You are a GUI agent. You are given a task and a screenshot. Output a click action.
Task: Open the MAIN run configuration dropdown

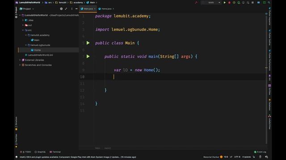tap(211, 3)
